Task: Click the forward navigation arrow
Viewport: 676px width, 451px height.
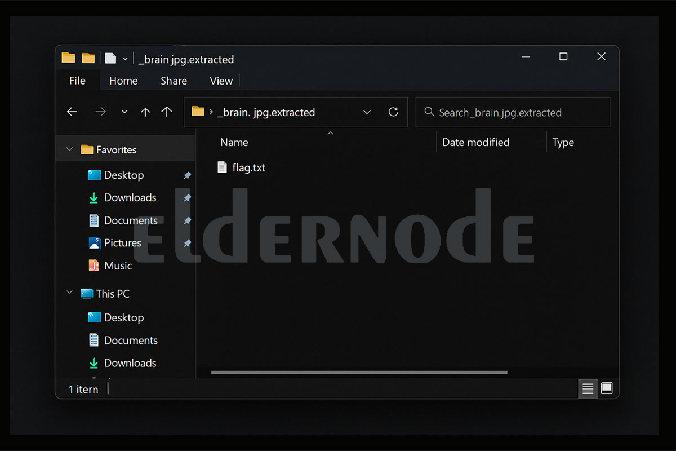Action: (100, 112)
